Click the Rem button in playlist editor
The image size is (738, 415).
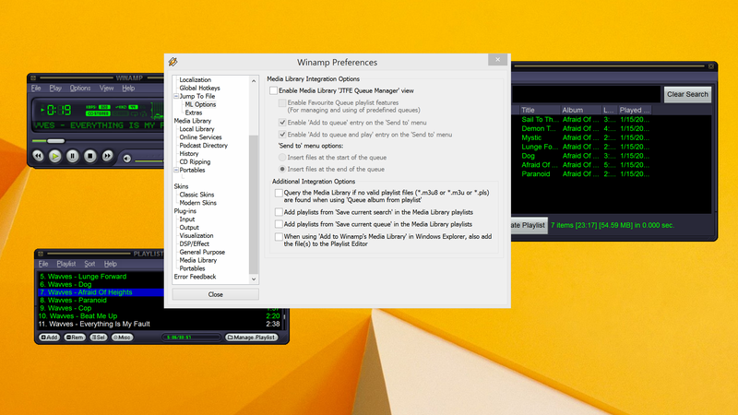[75, 338]
